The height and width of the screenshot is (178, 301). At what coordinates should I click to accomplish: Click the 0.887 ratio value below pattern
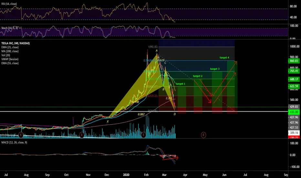[141, 114]
